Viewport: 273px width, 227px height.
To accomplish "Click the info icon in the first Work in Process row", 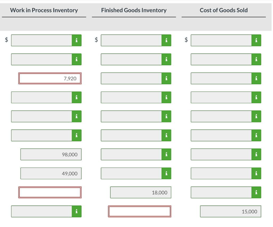I will click(x=77, y=40).
